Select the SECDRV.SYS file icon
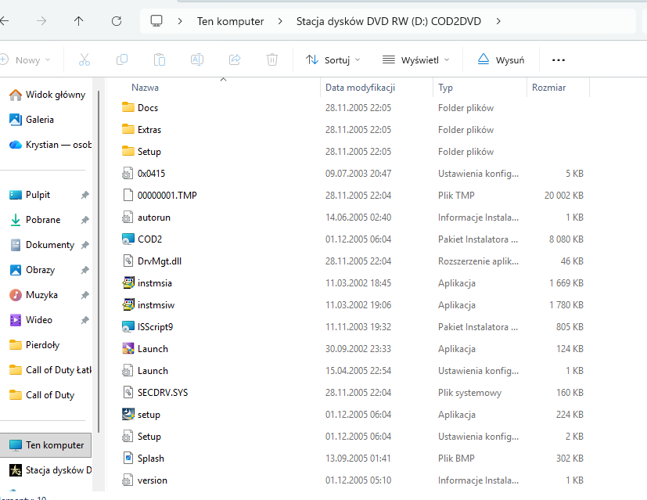The height and width of the screenshot is (500, 647). (128, 392)
